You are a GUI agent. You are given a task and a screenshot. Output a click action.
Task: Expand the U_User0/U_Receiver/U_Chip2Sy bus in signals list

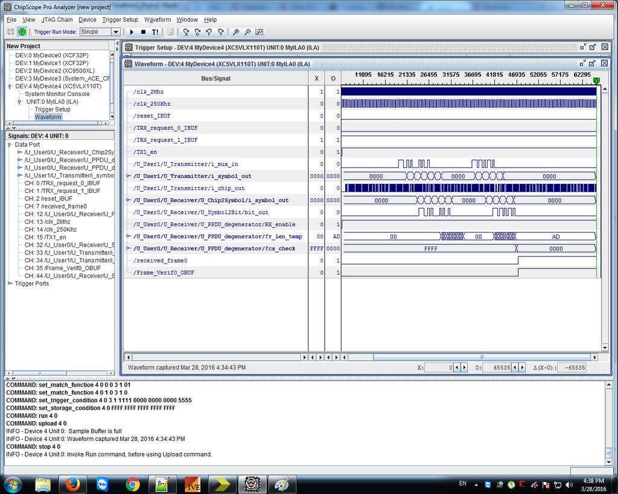19,152
